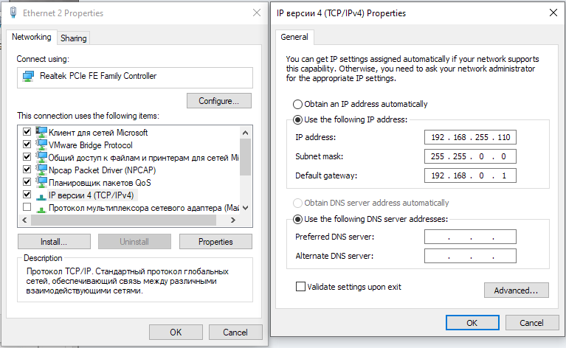Click the Npcap Packet Driver item icon
The height and width of the screenshot is (348, 566).
tap(41, 170)
